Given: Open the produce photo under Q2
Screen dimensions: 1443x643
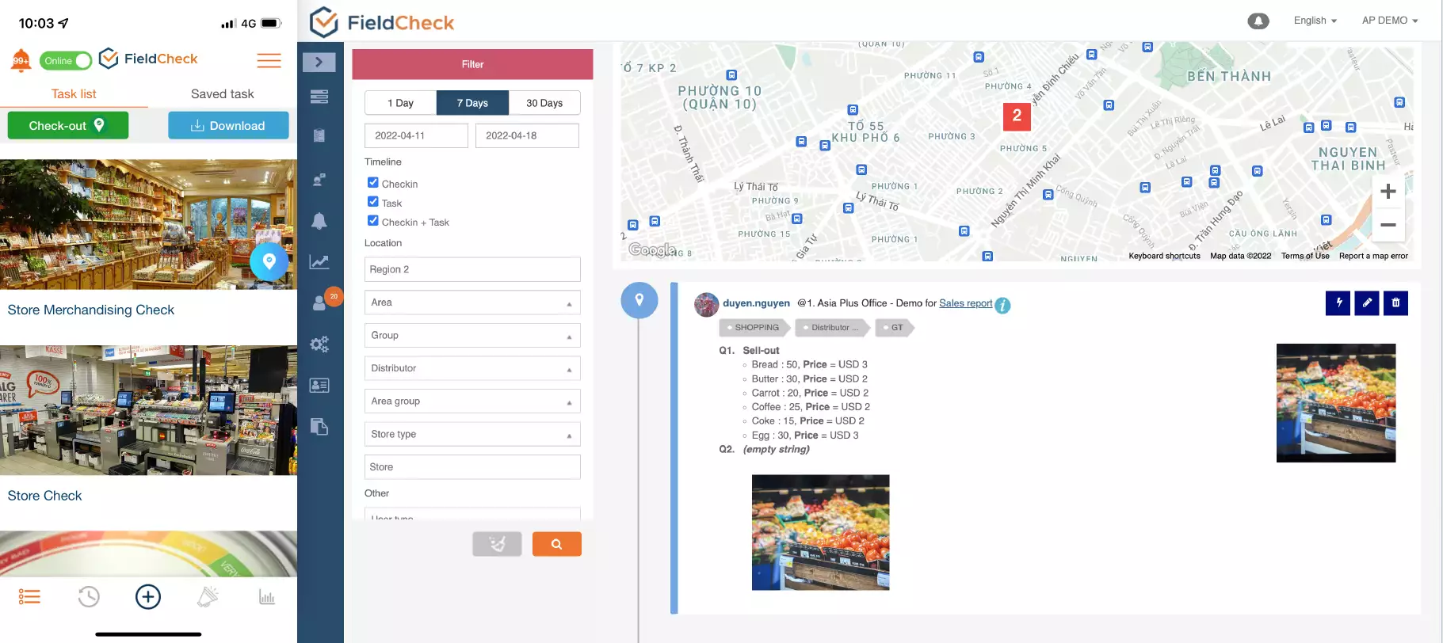Looking at the screenshot, I should coord(820,532).
